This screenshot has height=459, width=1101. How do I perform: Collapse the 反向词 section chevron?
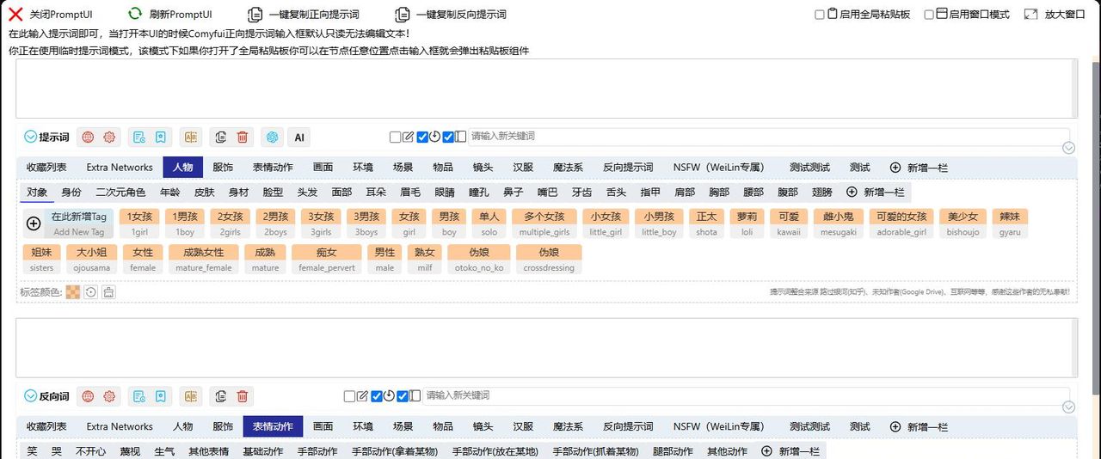coord(30,396)
